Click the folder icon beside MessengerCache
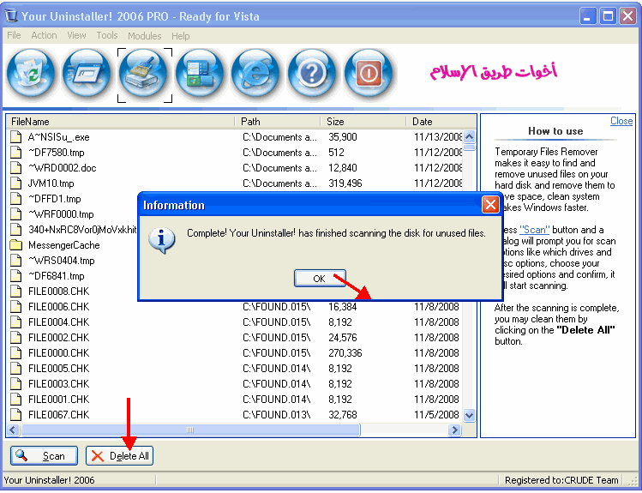 (x=16, y=245)
